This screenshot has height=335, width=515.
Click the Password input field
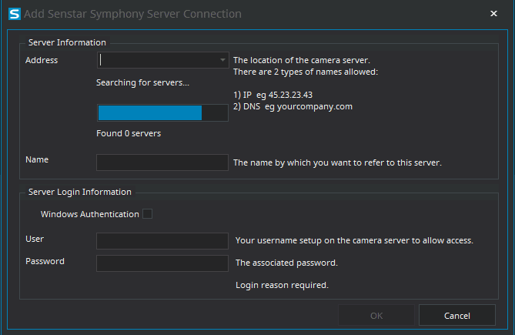pos(162,263)
